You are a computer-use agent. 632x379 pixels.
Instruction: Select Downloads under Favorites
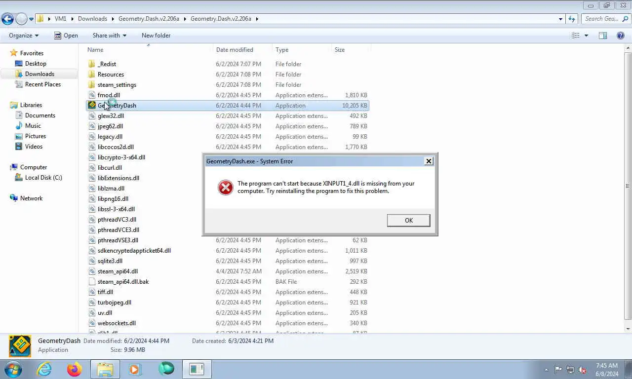point(39,74)
